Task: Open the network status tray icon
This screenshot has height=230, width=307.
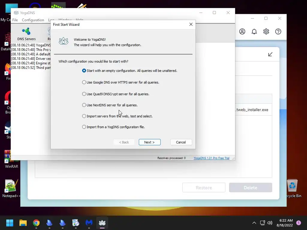Action: pyautogui.click(x=262, y=223)
